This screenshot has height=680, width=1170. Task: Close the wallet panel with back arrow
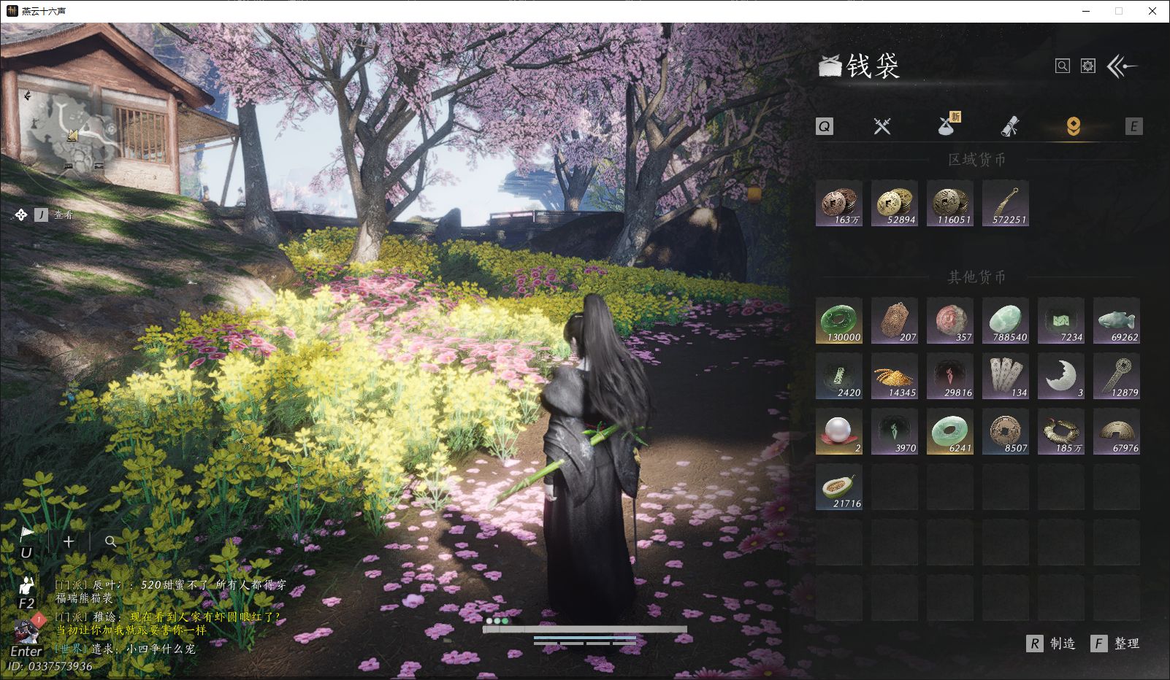1122,66
